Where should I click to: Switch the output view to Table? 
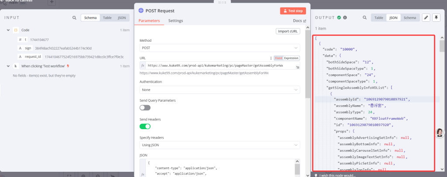(x=378, y=18)
